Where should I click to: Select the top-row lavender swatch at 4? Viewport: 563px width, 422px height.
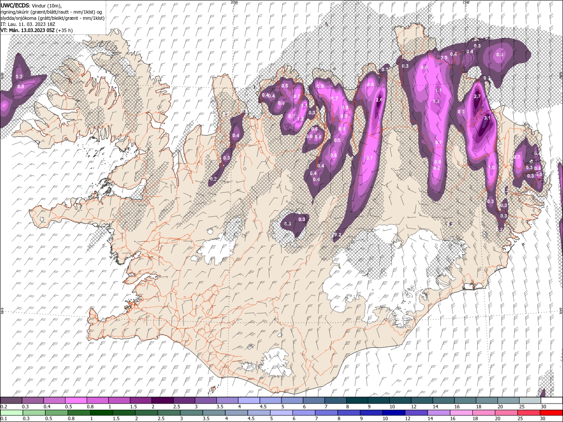point(249,400)
